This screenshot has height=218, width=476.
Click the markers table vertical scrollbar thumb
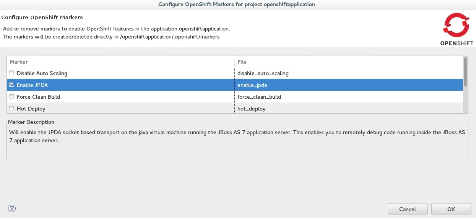pyautogui.click(x=465, y=72)
